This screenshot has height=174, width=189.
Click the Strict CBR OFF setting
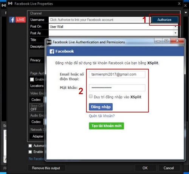pyautogui.click(x=37, y=108)
